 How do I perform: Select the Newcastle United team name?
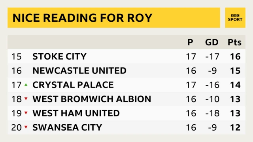[x=79, y=71]
